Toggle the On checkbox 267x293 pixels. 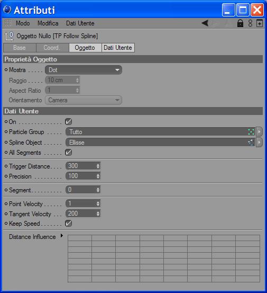68,122
